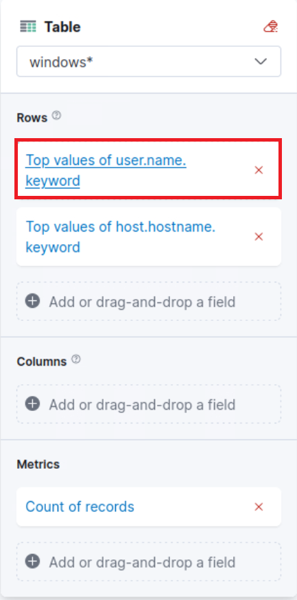This screenshot has height=600, width=297.
Task: Click the Table visualization type icon
Action: point(28,27)
